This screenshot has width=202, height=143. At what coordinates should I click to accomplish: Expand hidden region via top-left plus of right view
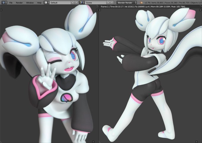click(100, 10)
